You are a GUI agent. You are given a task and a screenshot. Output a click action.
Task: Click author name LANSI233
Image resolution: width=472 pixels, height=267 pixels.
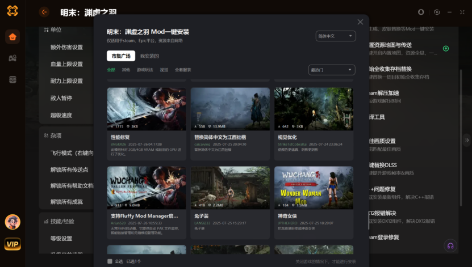point(202,223)
